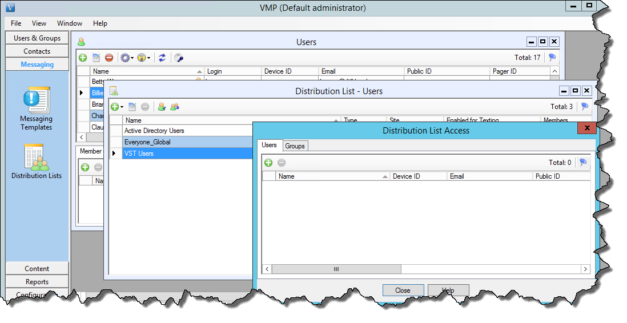Add a user in Distribution List Access dialog
The width and height of the screenshot is (627, 323).
(268, 163)
